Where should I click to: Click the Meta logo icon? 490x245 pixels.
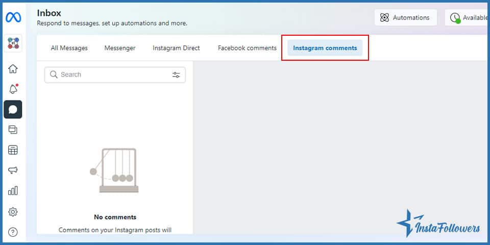(13, 17)
